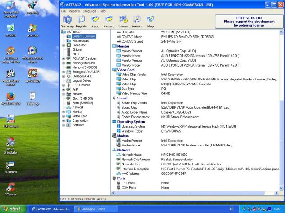Select the CCleaner desktop icon
Image resolution: width=285 pixels, height=213 pixels.
point(10,189)
